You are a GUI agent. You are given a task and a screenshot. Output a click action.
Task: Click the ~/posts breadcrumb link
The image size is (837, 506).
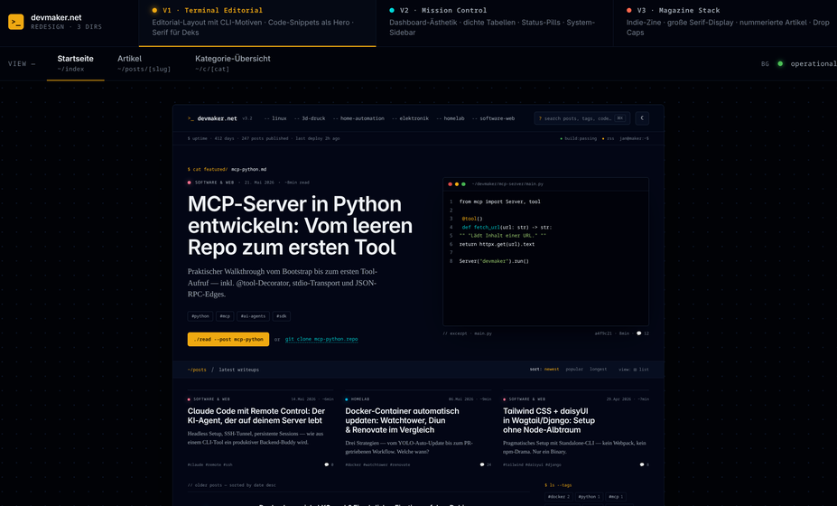[197, 370]
